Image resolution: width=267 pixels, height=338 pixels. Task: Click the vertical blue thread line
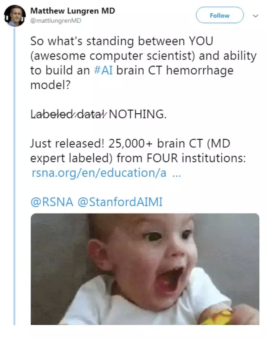[x=14, y=181]
